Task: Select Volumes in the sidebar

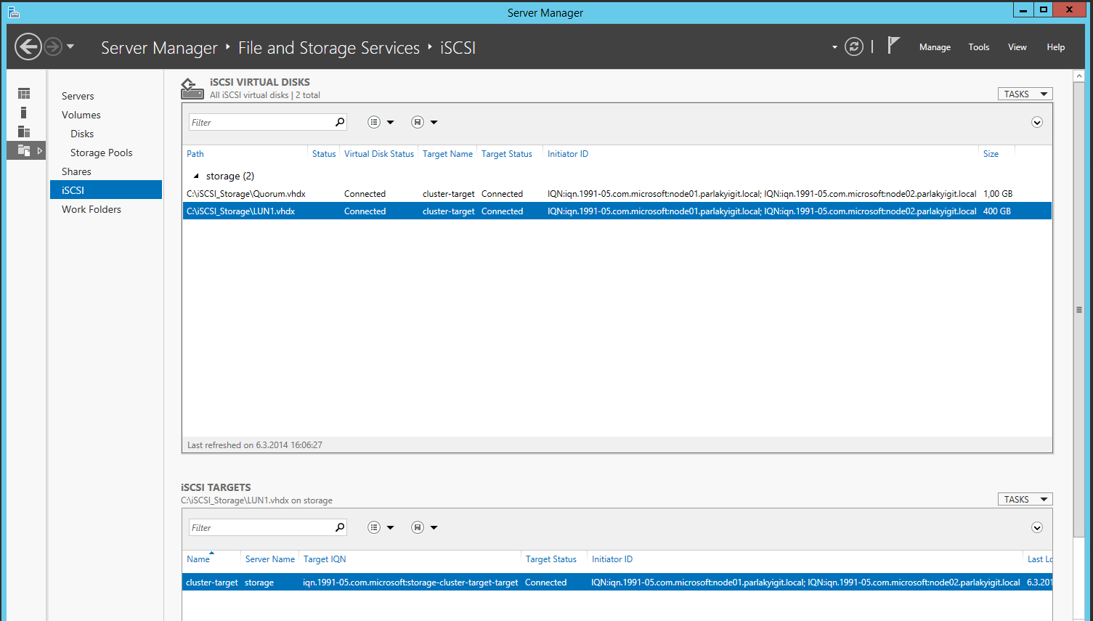Action: click(81, 115)
